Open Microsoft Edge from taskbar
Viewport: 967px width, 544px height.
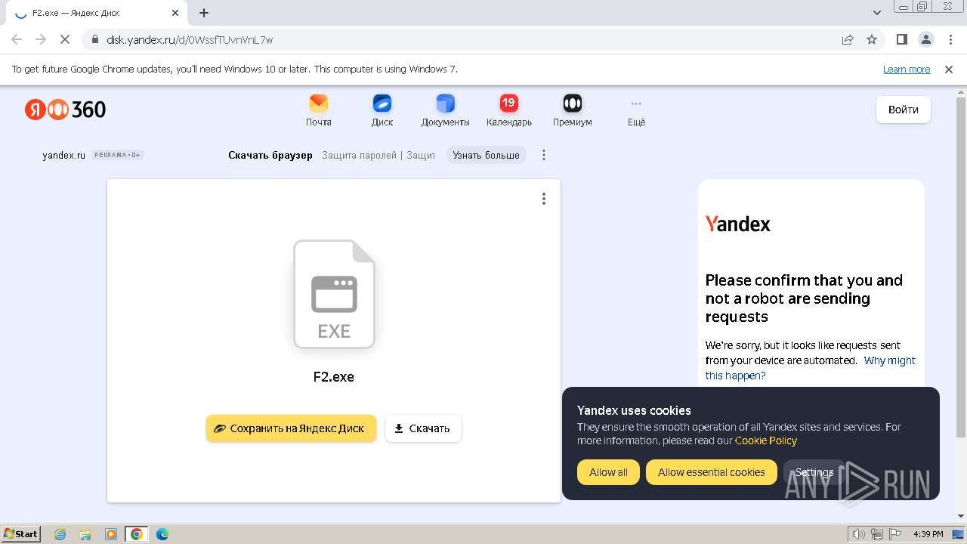[162, 534]
